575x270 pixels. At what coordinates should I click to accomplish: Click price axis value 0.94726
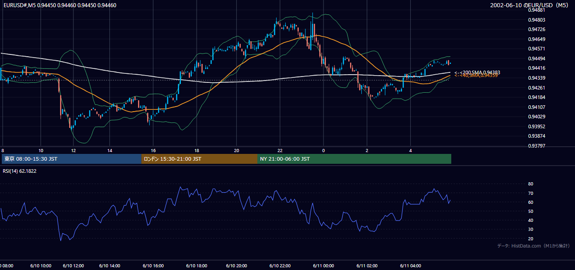[536, 29]
